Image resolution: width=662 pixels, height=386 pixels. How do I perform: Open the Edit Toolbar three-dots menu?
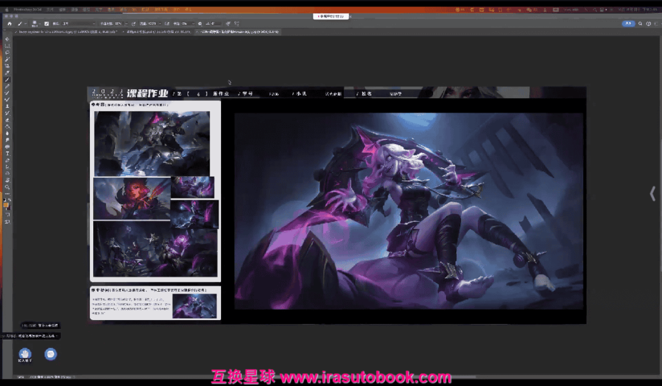[7, 194]
